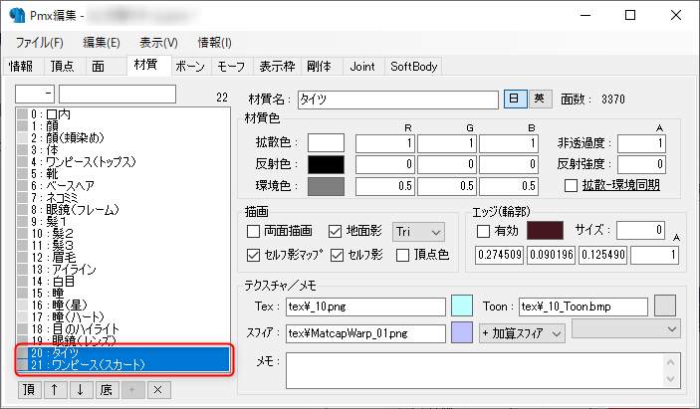Click the edge color dark red swatch
Image resolution: width=700 pixels, height=409 pixels.
pos(545,231)
